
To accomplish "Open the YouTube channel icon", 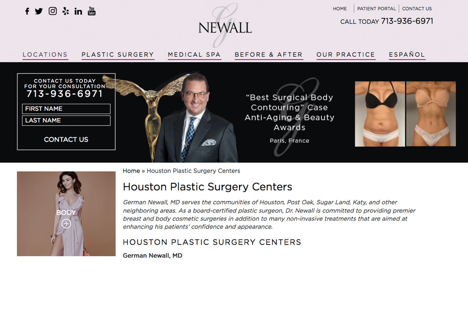I will pos(92,11).
